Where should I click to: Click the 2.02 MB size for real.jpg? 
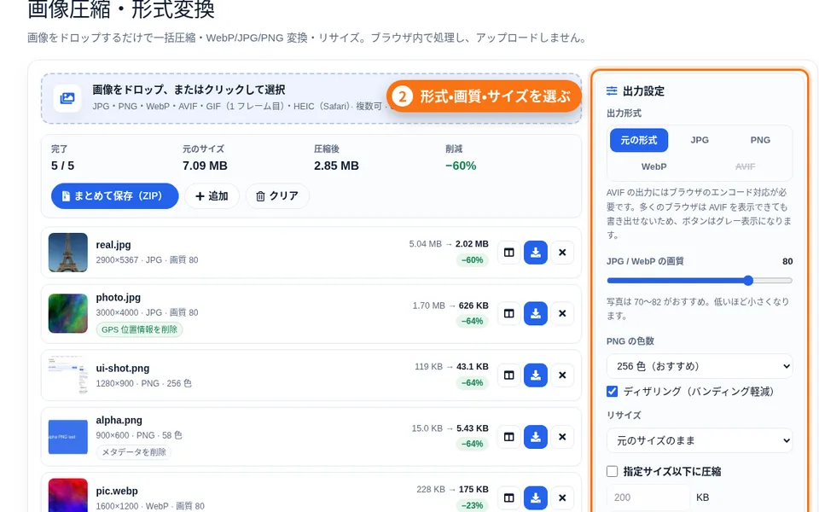click(x=472, y=244)
